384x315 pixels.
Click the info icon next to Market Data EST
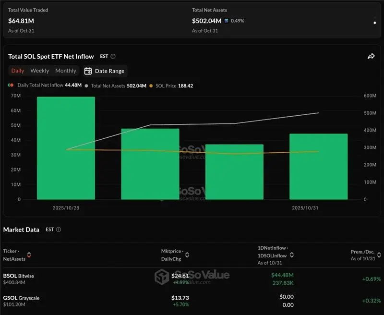coord(59,230)
